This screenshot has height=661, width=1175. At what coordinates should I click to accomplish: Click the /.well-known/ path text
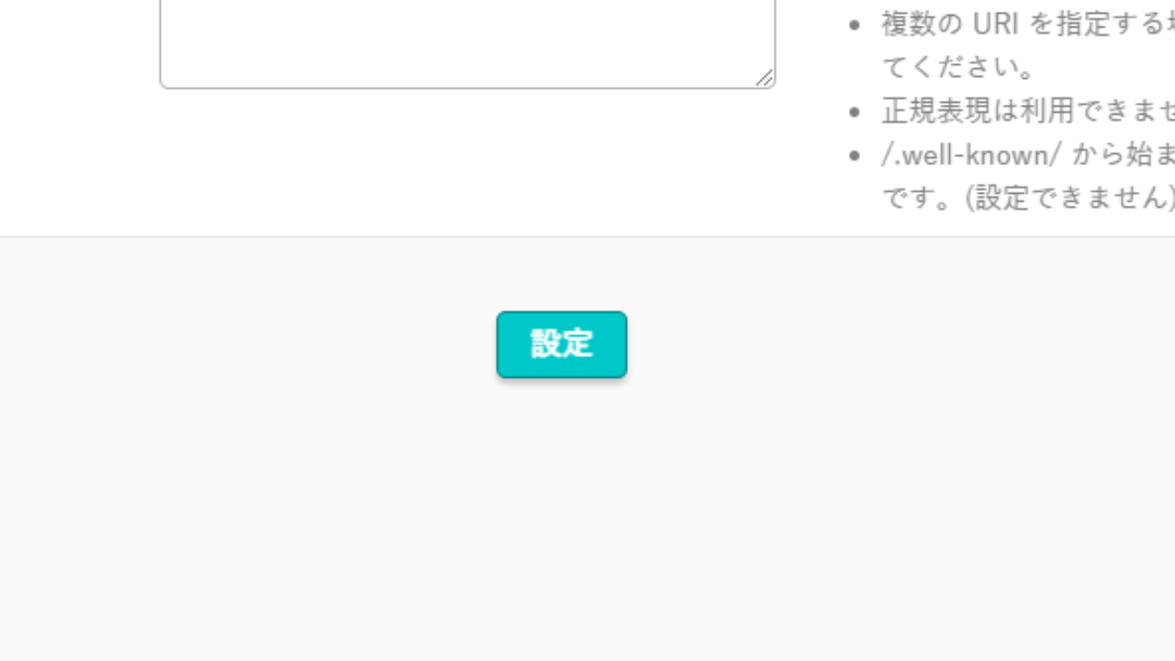[x=971, y=155]
